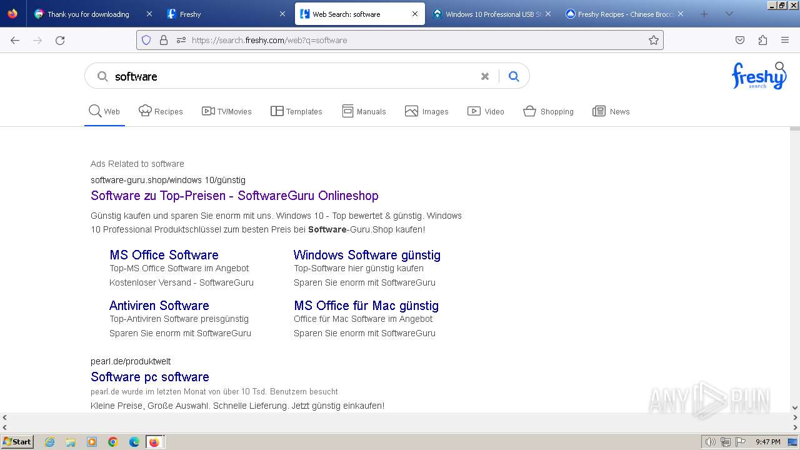The height and width of the screenshot is (450, 800).
Task: Click the forward navigation arrow
Action: click(x=37, y=40)
